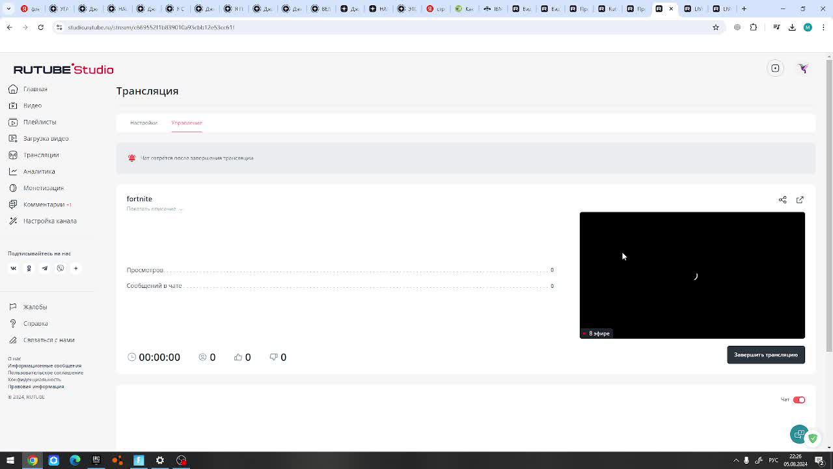Viewport: 833px width, 469px height.
Task: Click the RUTUBE Studio logo
Action: point(64,69)
